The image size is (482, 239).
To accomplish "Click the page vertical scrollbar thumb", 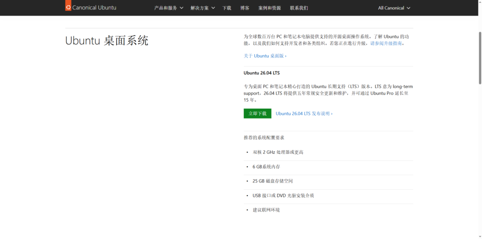I will [x=480, y=57].
